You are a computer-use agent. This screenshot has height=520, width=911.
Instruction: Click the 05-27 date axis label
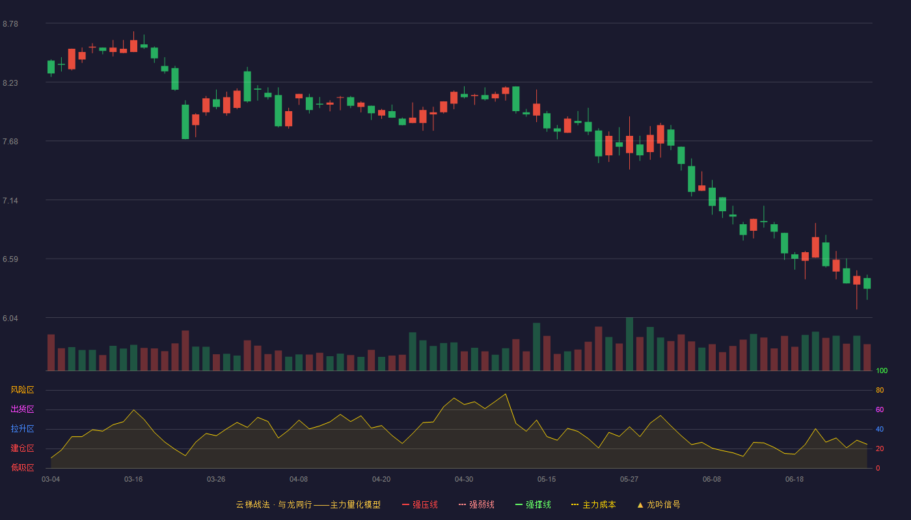(629, 479)
